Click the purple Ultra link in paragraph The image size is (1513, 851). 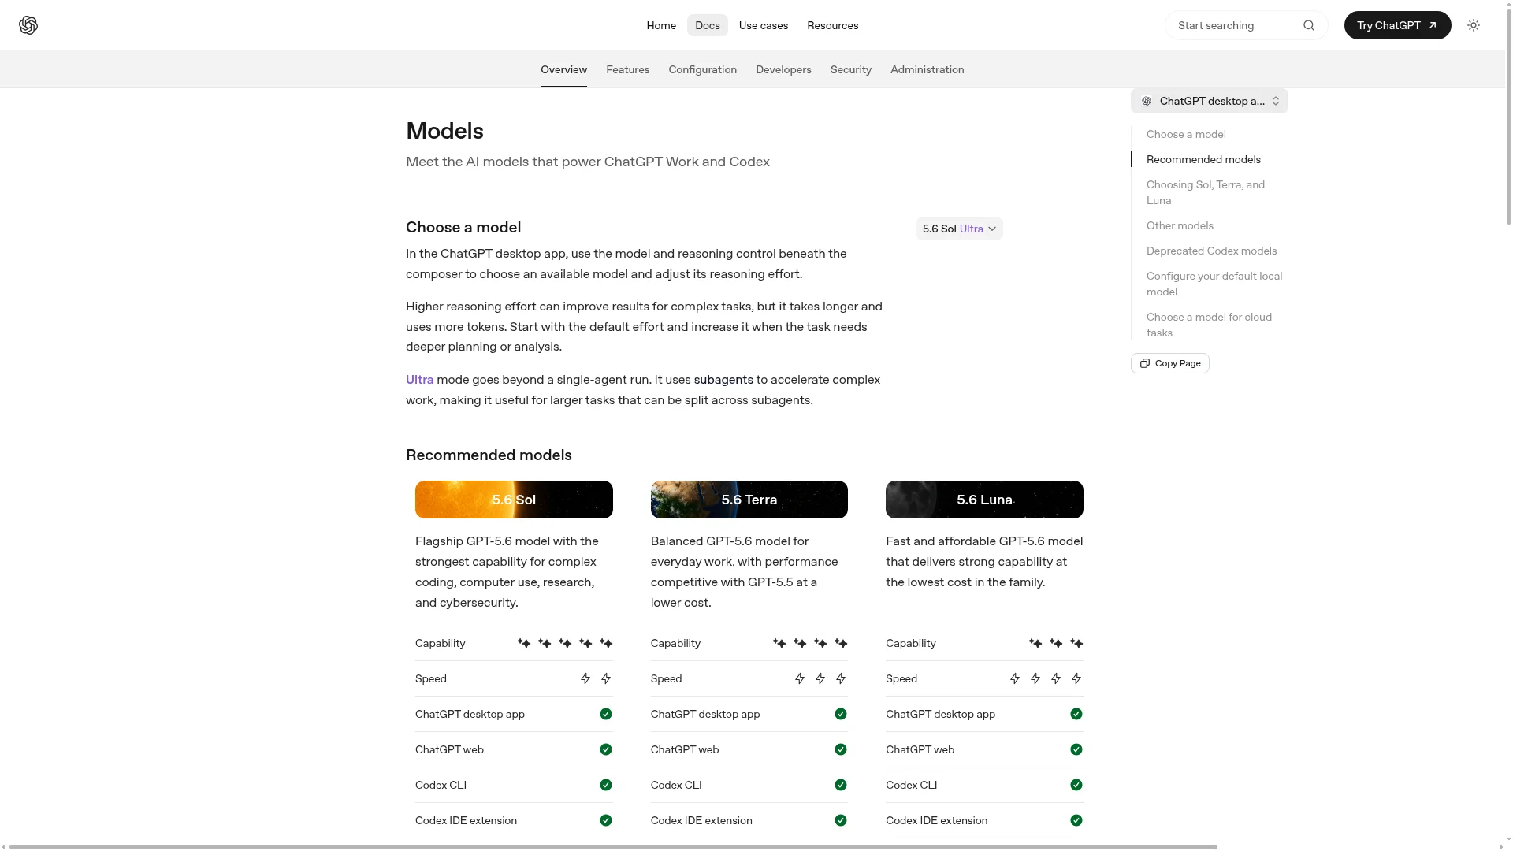pyautogui.click(x=419, y=380)
